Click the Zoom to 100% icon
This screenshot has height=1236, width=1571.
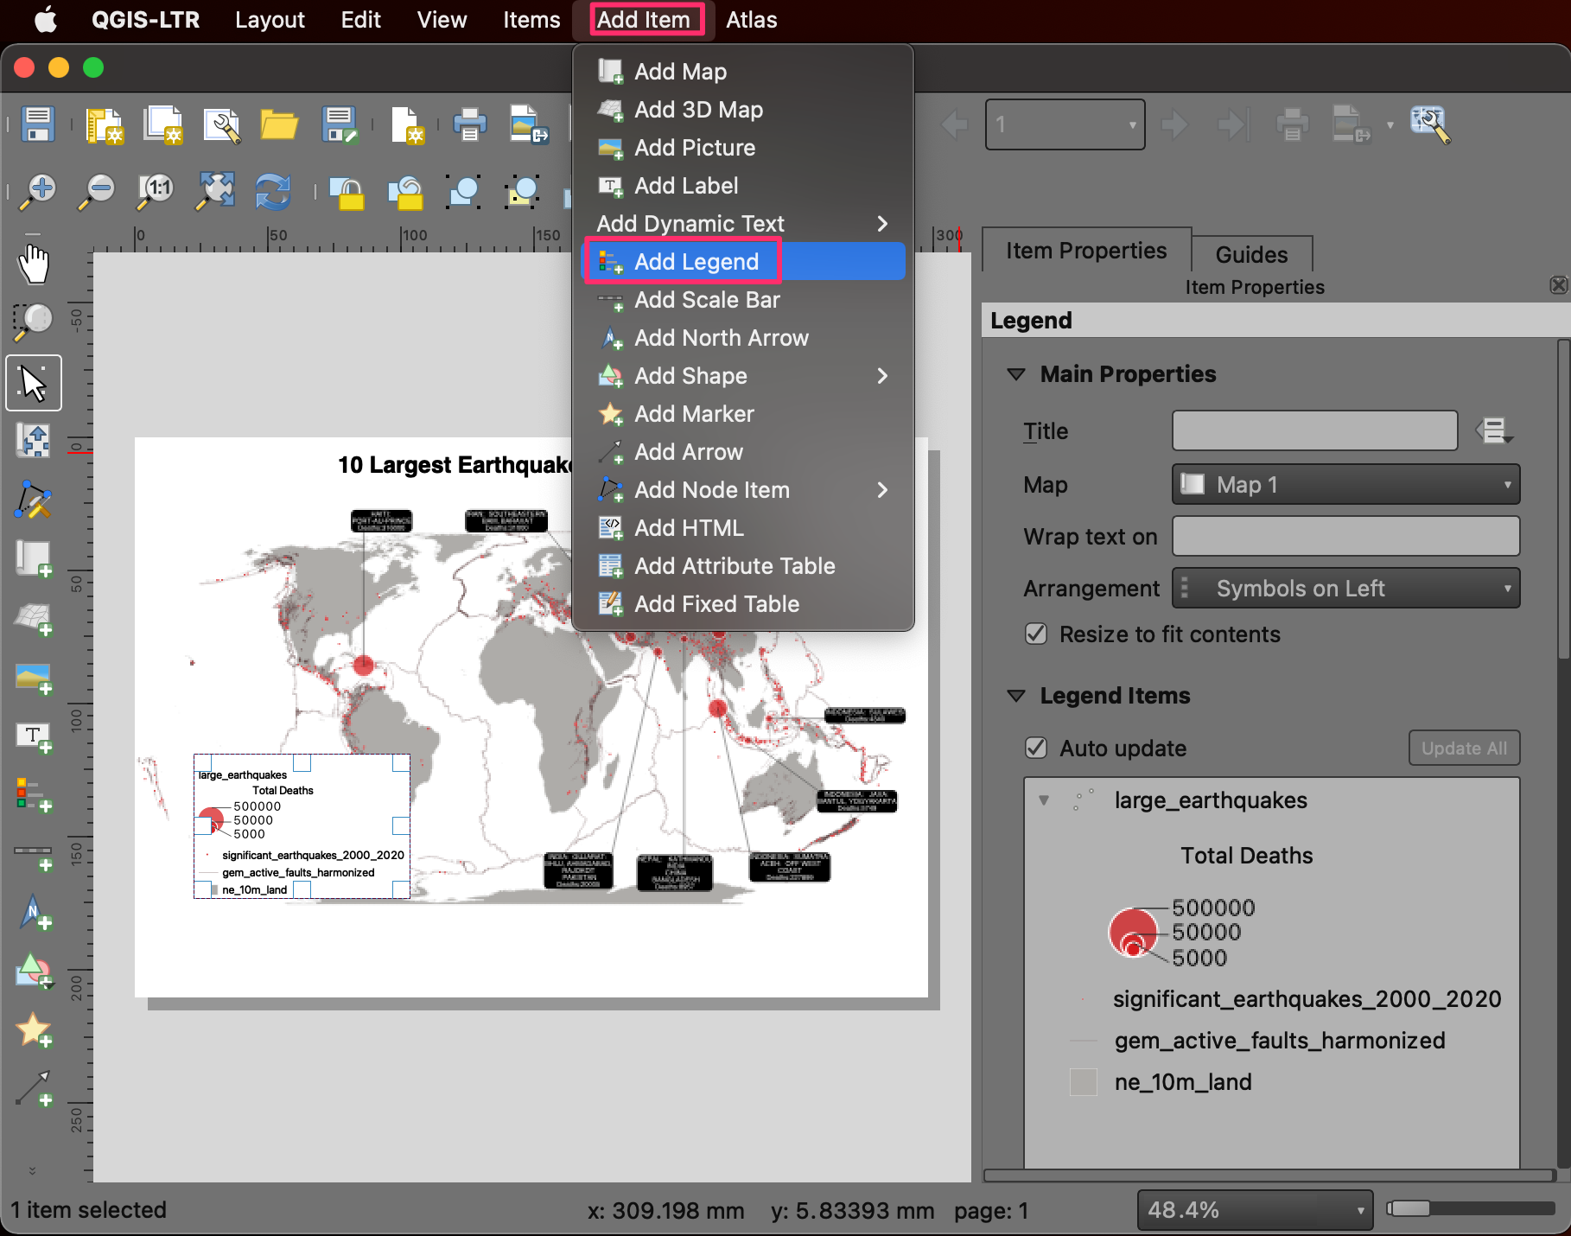point(156,190)
